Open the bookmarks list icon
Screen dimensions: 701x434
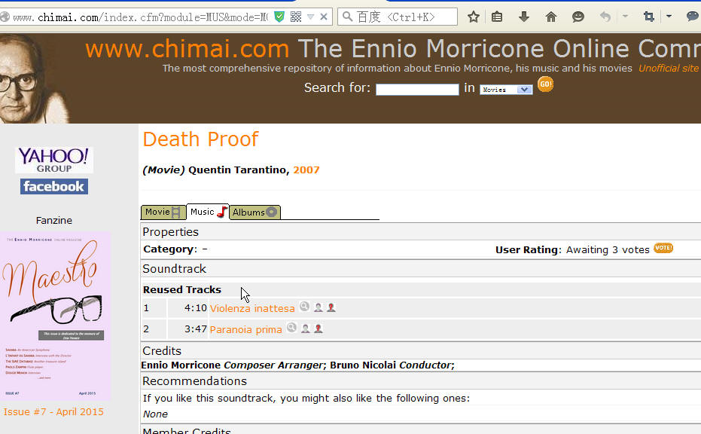click(497, 17)
